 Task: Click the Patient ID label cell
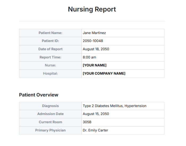pyautogui.click(x=50, y=41)
